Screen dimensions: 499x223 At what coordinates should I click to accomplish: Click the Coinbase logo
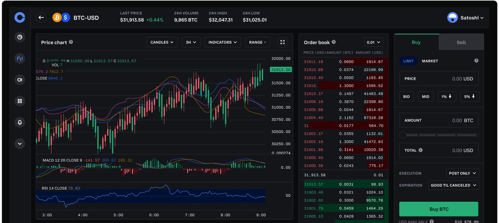pos(20,18)
